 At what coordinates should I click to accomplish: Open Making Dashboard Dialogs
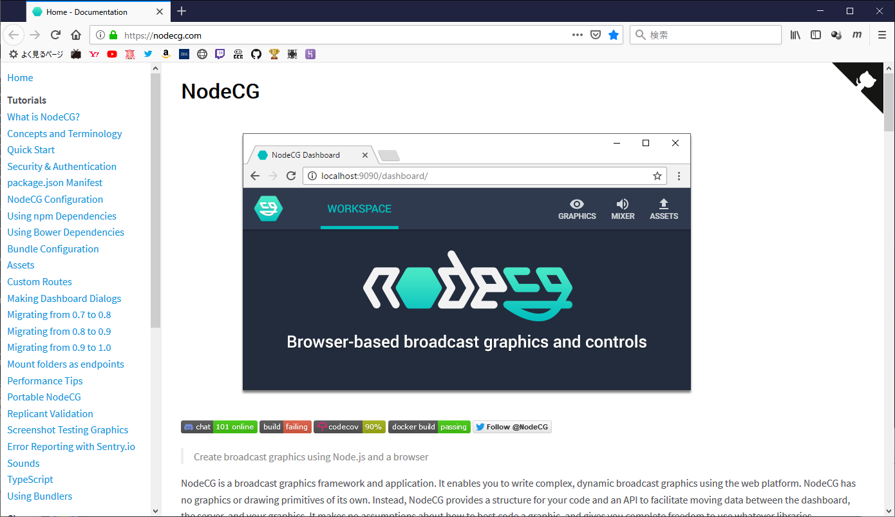coord(64,299)
